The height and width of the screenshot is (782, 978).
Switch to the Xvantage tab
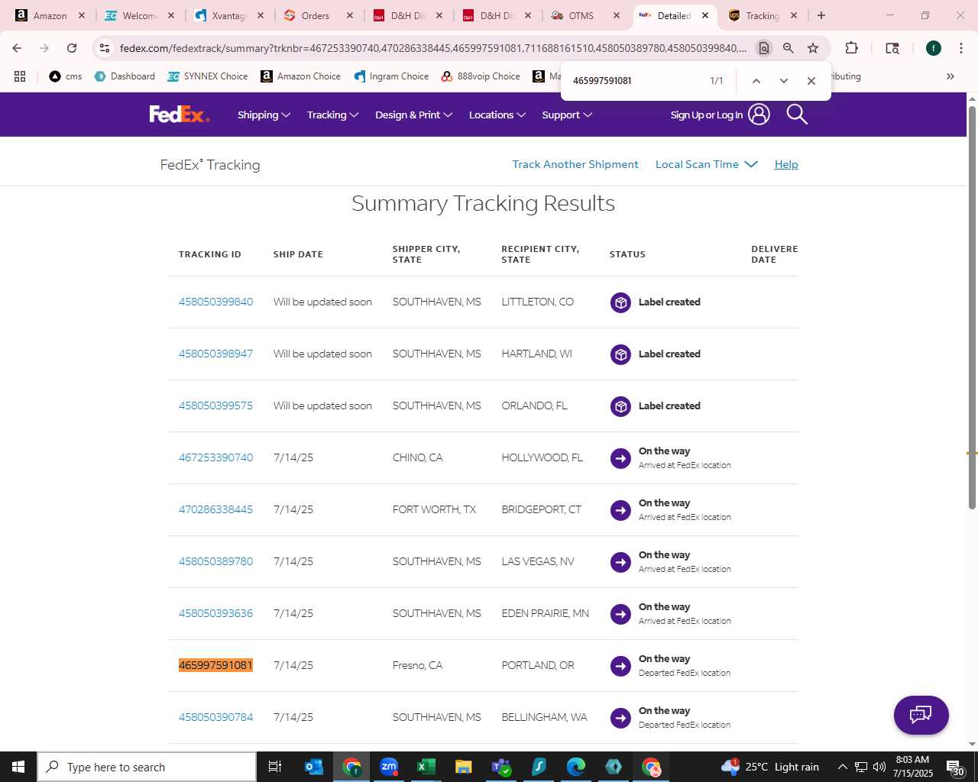(x=229, y=15)
